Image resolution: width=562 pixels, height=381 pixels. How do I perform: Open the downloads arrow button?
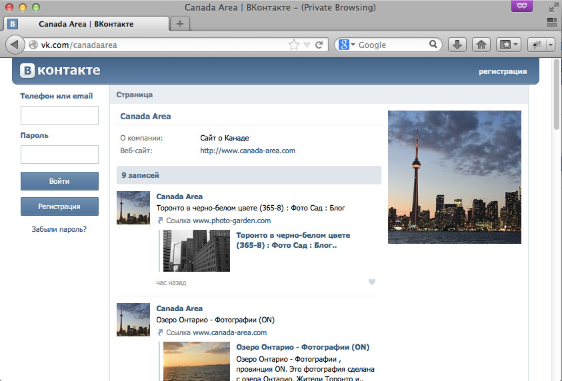[x=457, y=45]
